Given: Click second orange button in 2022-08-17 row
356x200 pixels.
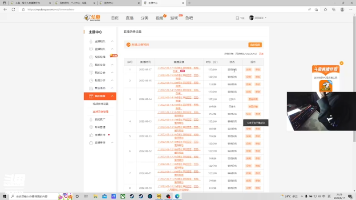Looking at the screenshot, I should click(x=258, y=69).
